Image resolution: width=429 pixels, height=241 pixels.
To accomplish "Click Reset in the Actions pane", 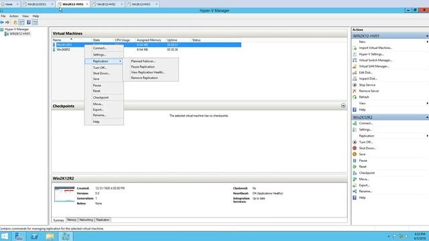I will [x=363, y=167].
